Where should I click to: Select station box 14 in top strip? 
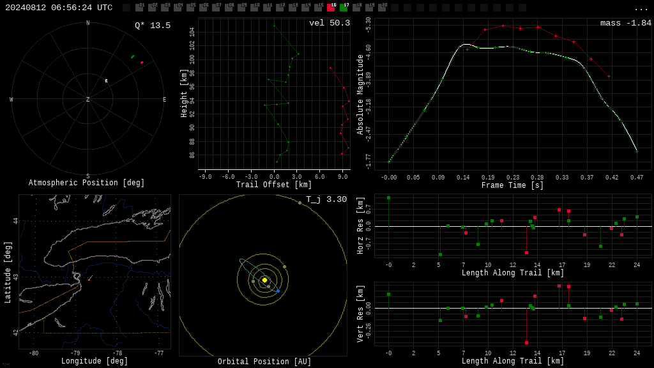click(x=305, y=7)
